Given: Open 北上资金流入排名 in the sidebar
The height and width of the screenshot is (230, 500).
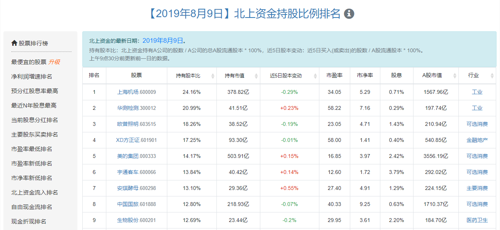Looking at the screenshot, I should tap(35, 193).
